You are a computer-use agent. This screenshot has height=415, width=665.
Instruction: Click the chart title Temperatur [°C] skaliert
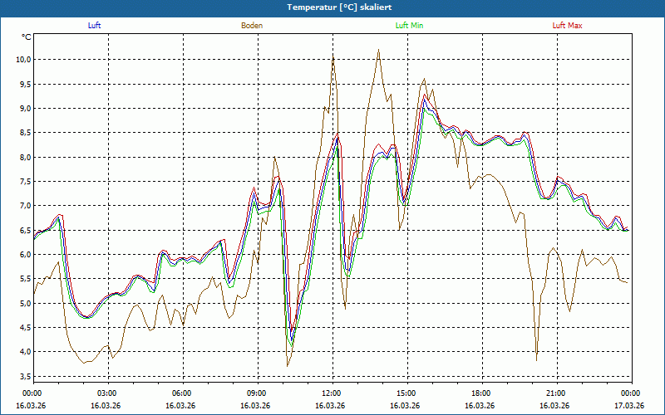[x=332, y=7]
